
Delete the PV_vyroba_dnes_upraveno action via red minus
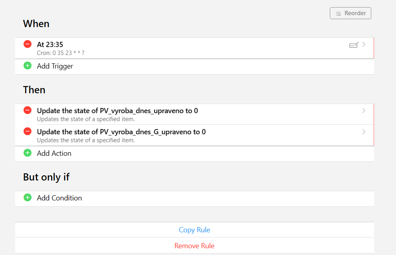(x=28, y=110)
